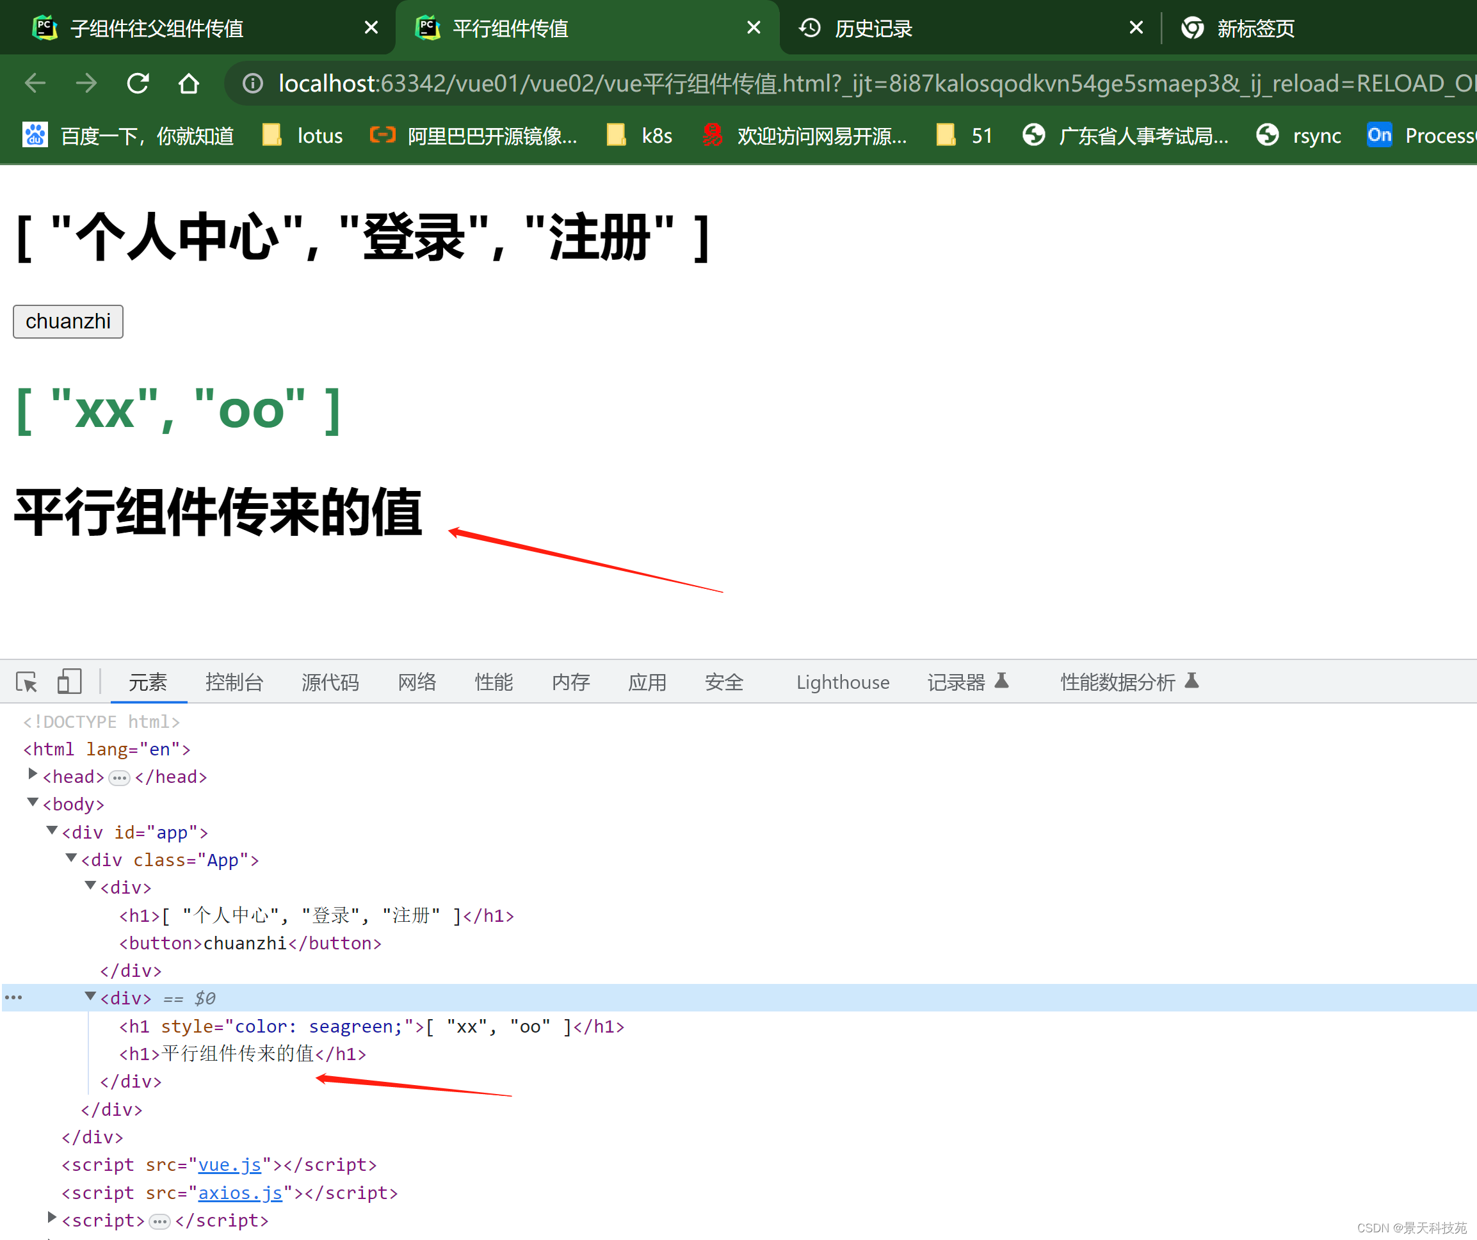The height and width of the screenshot is (1240, 1477).
Task: Open the 源代码 DevTools panel
Action: click(330, 682)
